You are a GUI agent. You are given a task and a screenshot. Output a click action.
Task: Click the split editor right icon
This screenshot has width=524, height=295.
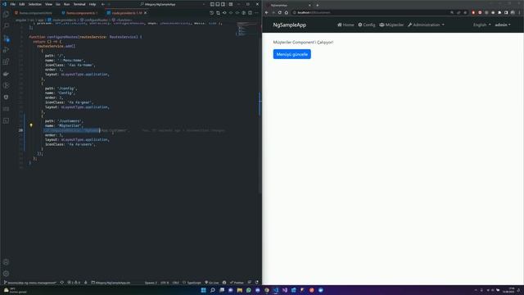pos(250,13)
